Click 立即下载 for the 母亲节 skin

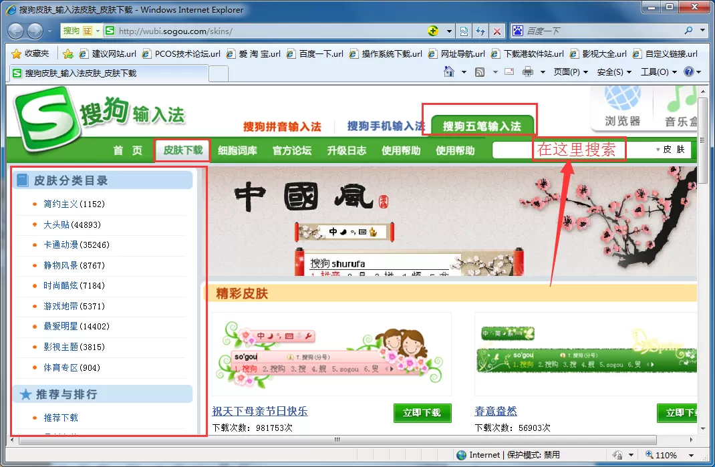(x=422, y=413)
